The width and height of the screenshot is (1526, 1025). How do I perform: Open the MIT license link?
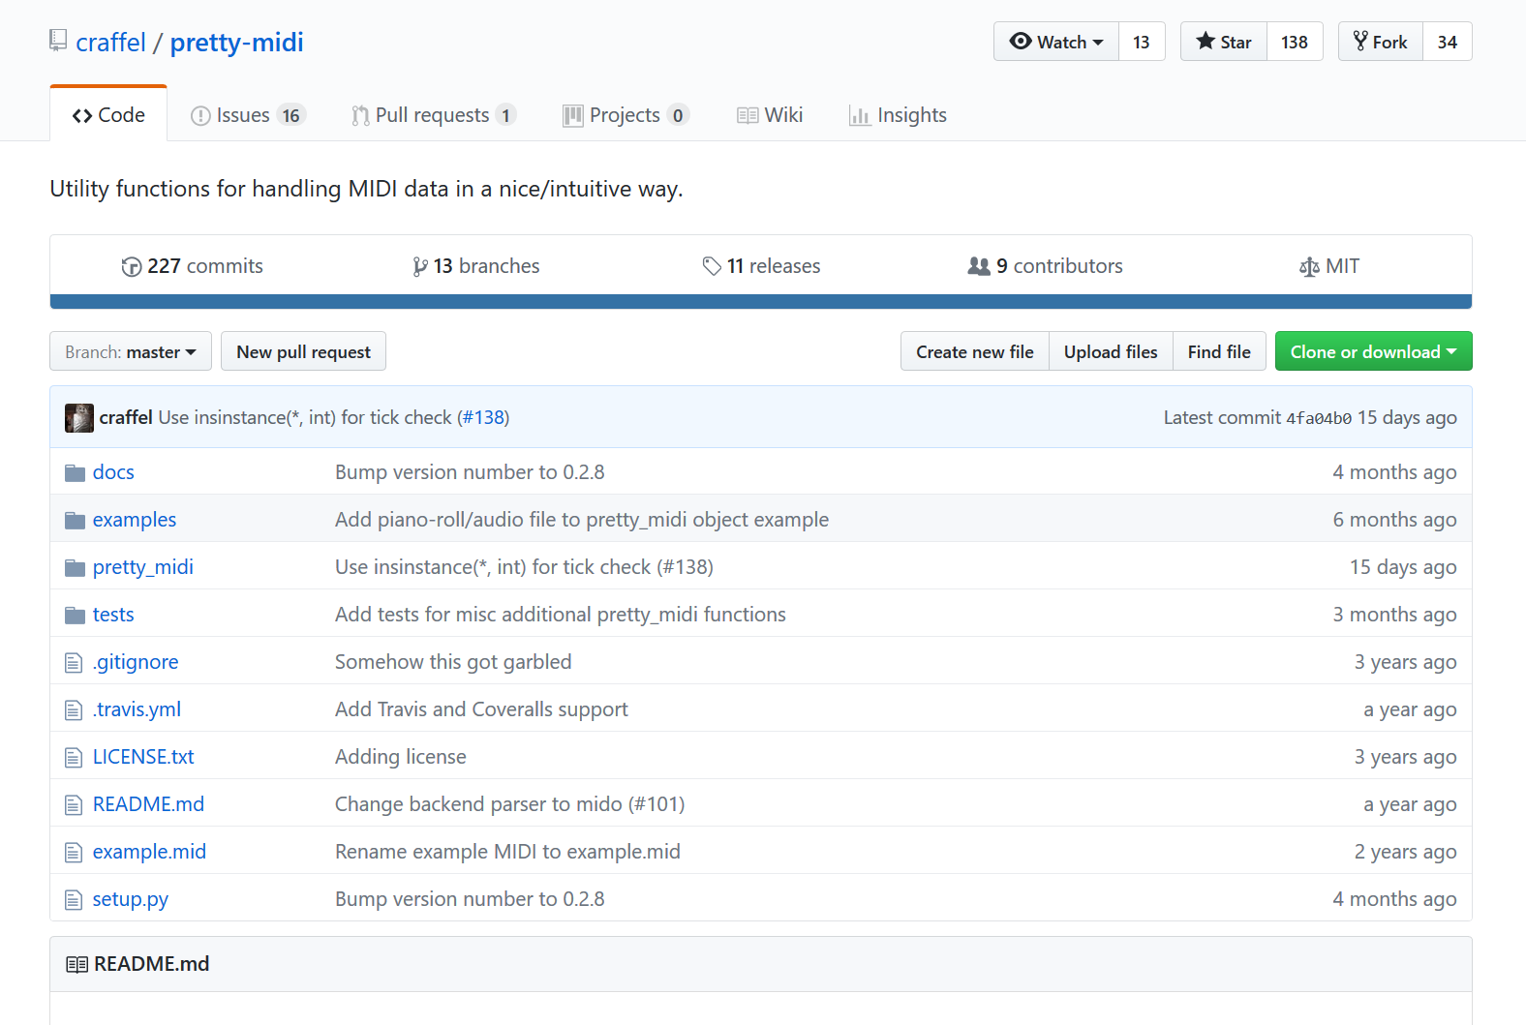point(1329,266)
